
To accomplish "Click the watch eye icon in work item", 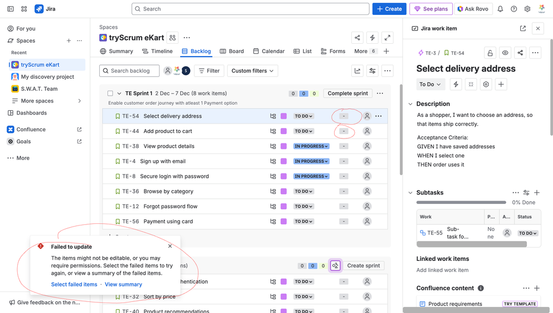I will (505, 53).
